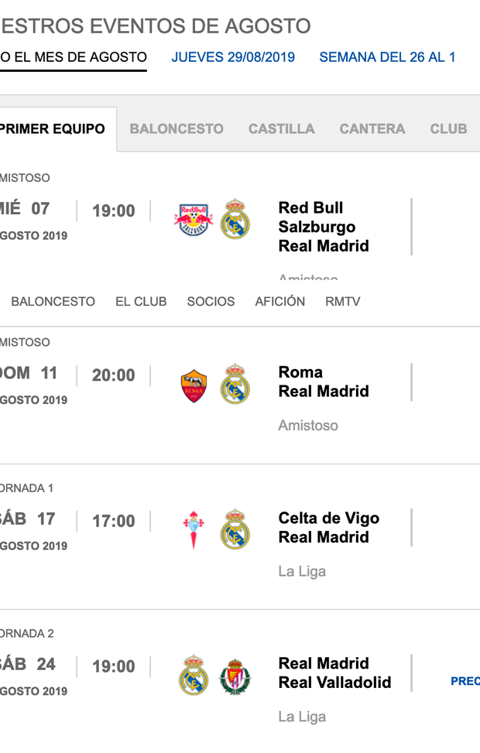Open the Castilla events tab
The image size is (480, 753).
point(281,129)
